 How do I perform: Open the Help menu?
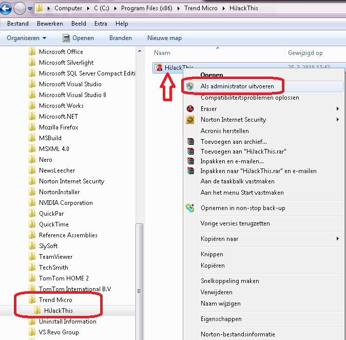coord(122,24)
